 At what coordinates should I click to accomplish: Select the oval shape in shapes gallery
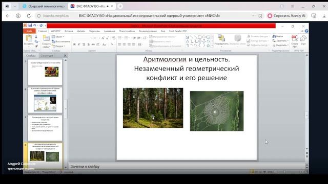point(204,37)
